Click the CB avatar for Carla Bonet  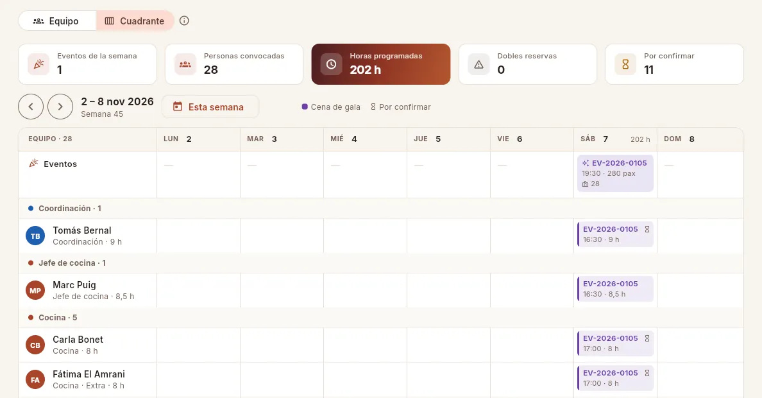tap(35, 345)
